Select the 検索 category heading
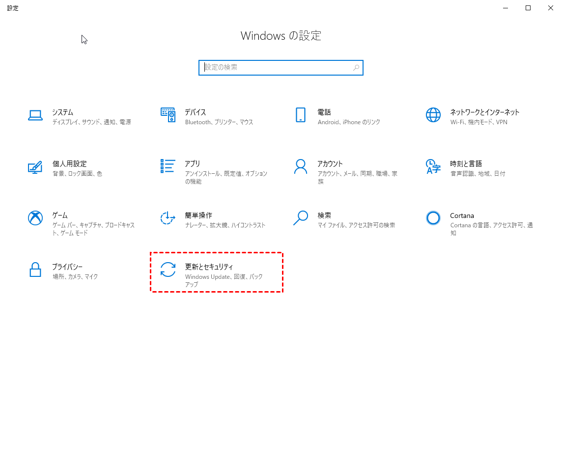This screenshot has height=459, width=562. click(x=324, y=216)
